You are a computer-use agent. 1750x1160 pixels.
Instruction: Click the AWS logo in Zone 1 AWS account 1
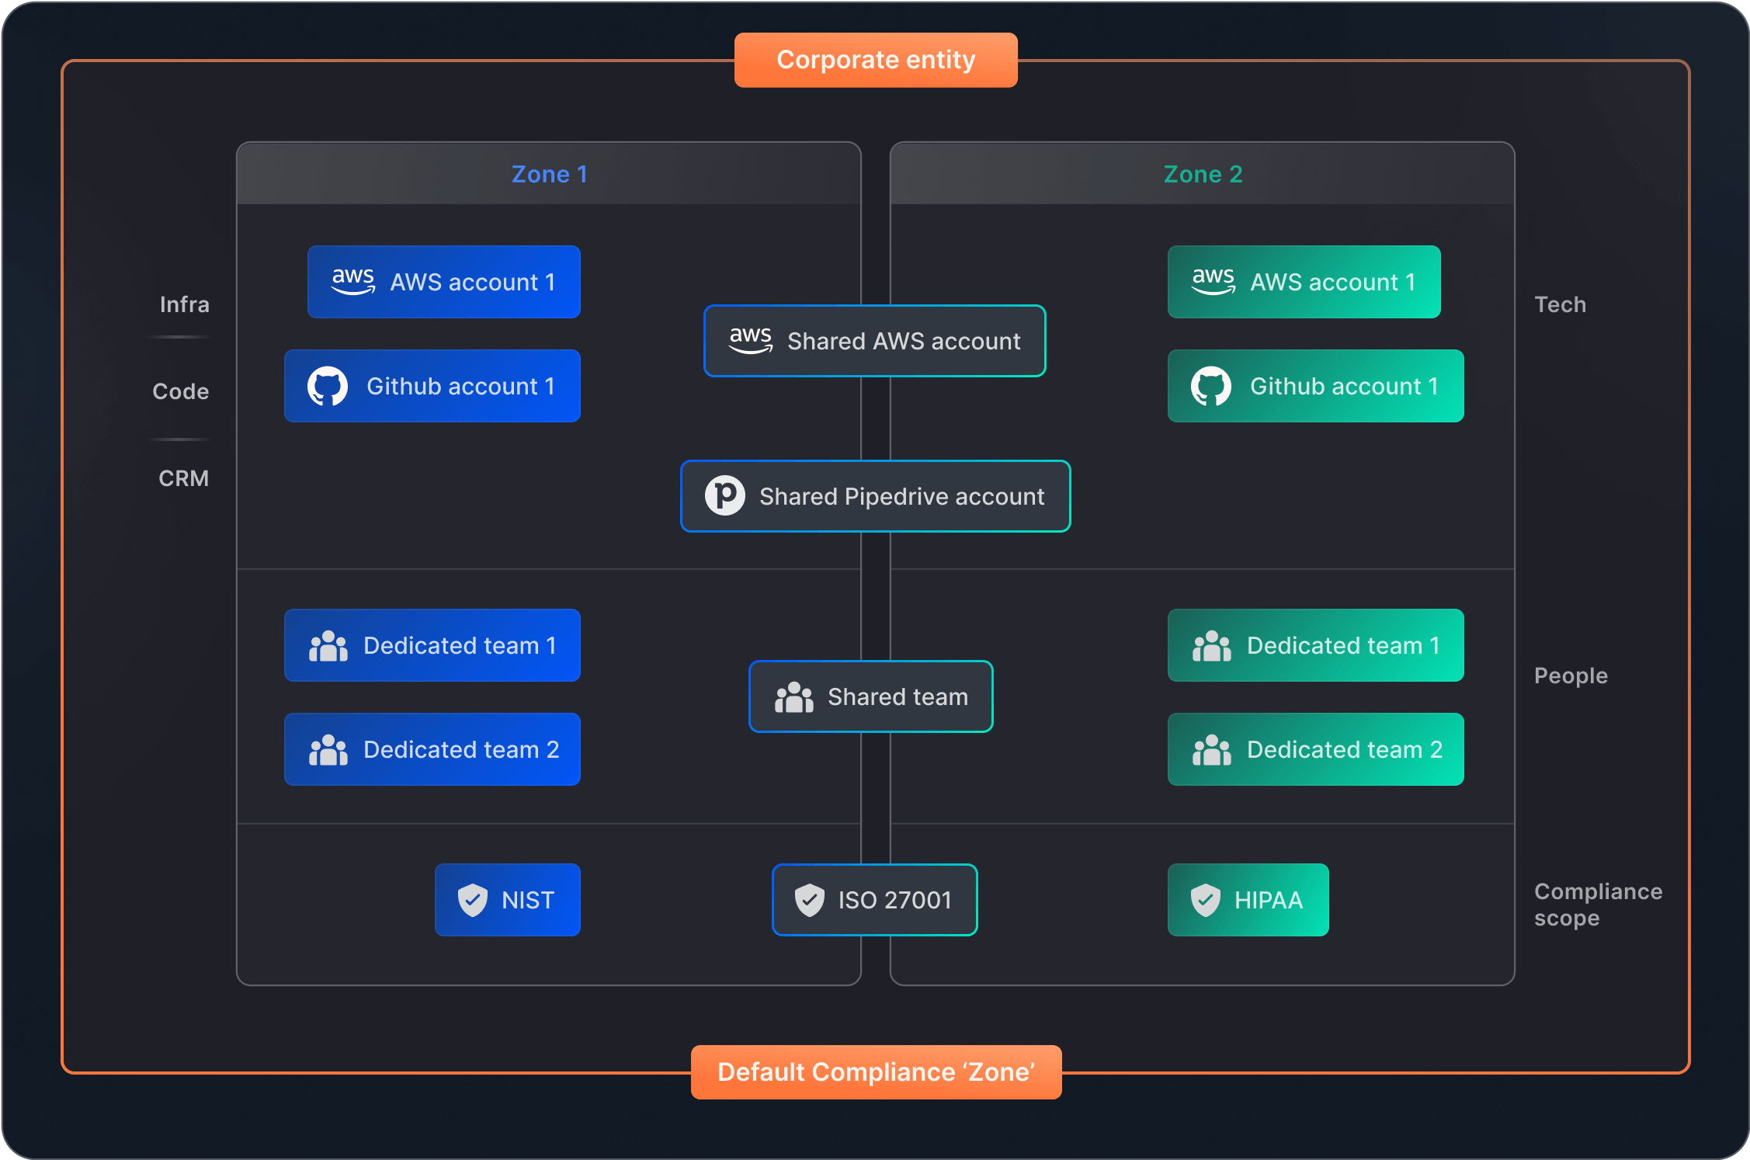point(353,281)
